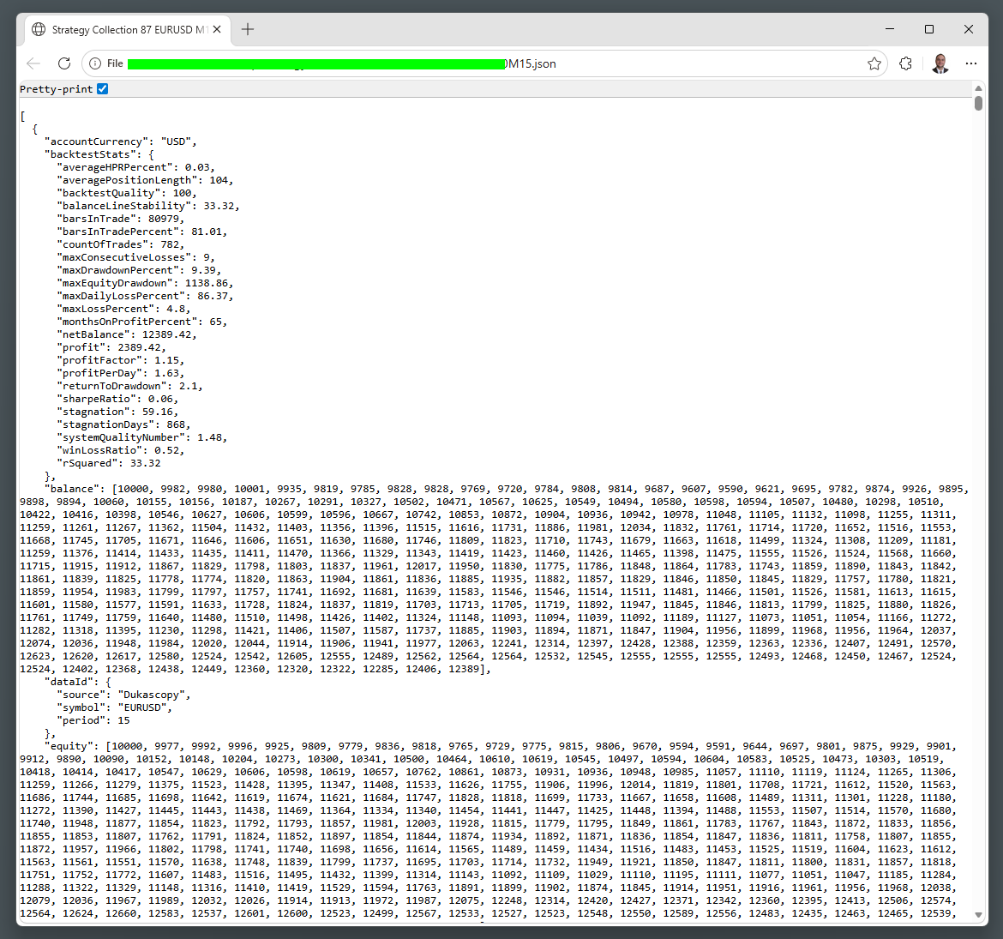
Task: Click the vertical scrollbar thumb
Action: coord(978,104)
